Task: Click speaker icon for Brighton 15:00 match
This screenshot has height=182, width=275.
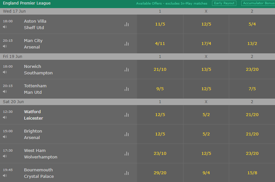Action: tap(5, 137)
